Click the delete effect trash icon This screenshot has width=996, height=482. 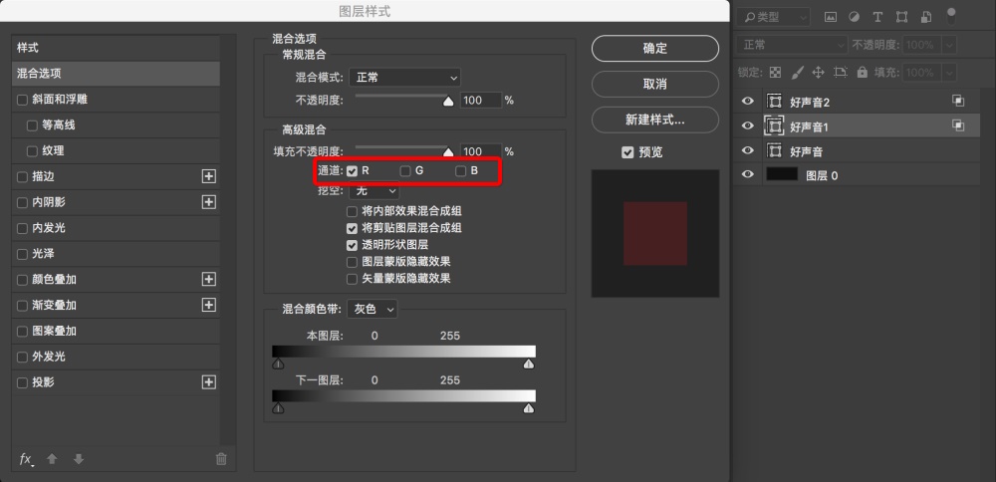tap(221, 458)
